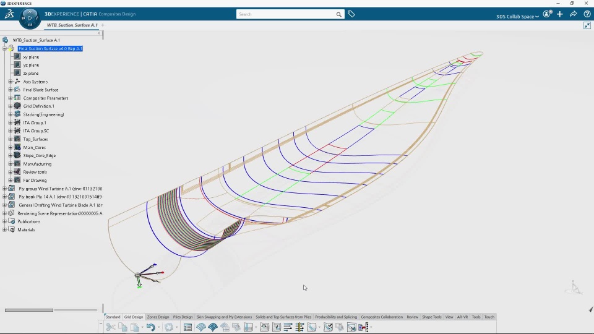Switch to the Review tab
The height and width of the screenshot is (334, 594).
click(x=412, y=317)
